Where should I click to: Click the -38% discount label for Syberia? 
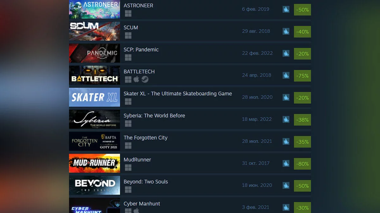point(302,120)
